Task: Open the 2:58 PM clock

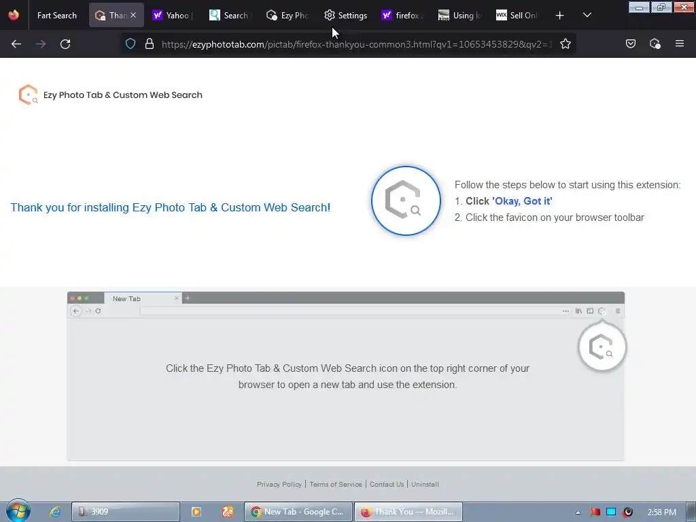Action: tap(662, 512)
